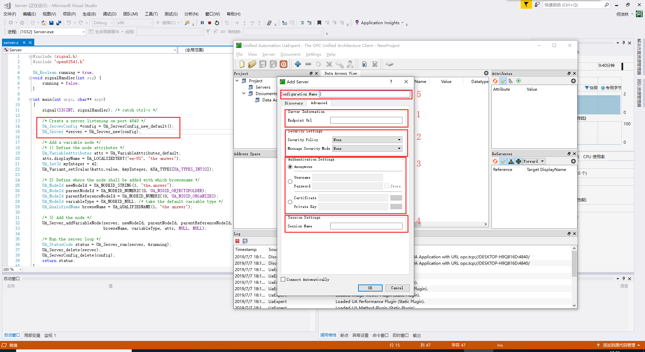Click the bookmark icon in Visual Studio toolbar

pos(319,23)
